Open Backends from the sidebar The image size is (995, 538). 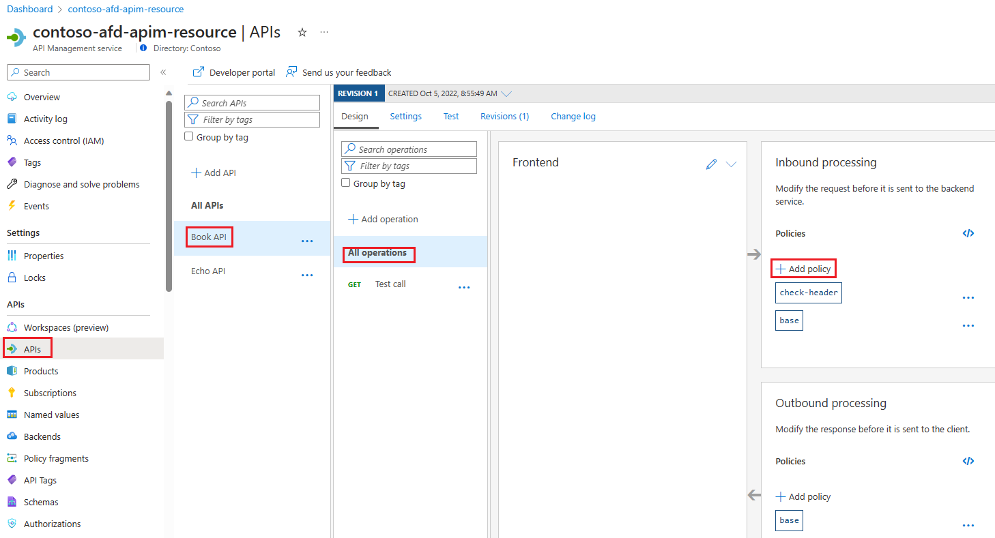(41, 436)
